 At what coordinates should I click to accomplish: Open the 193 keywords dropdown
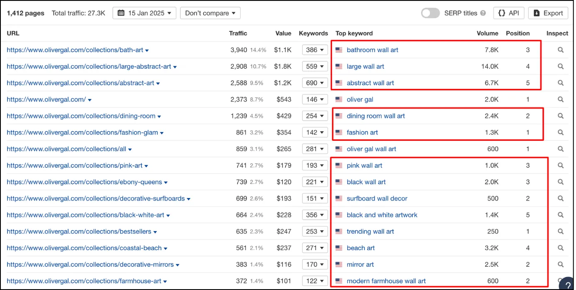pyautogui.click(x=315, y=165)
